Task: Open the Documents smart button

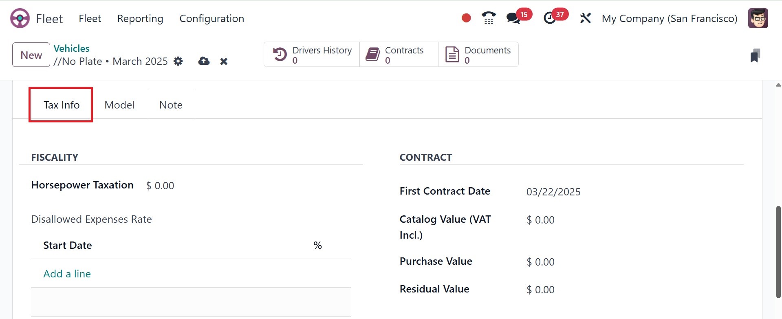Action: [x=479, y=54]
